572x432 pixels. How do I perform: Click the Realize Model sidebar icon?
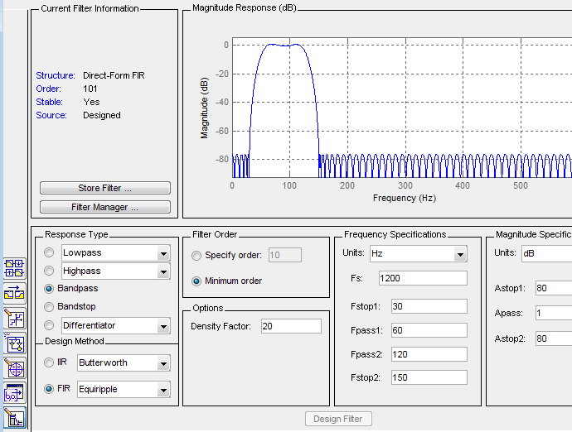(15, 343)
